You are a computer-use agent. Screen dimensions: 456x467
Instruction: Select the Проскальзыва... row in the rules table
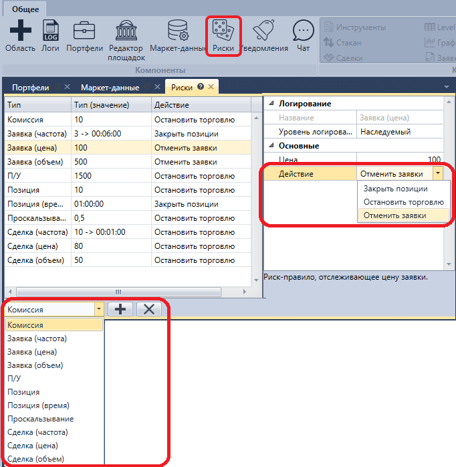pyautogui.click(x=128, y=218)
